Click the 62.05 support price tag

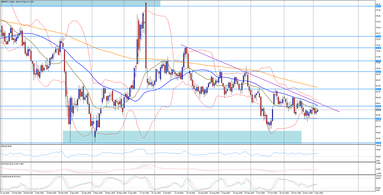378,119
